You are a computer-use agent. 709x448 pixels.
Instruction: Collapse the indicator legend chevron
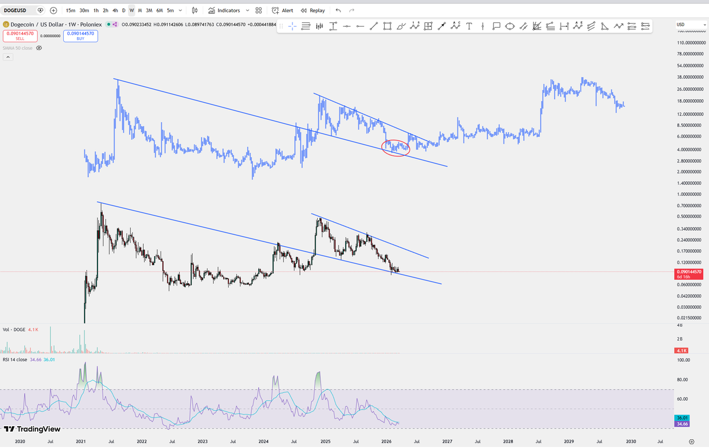[8, 57]
